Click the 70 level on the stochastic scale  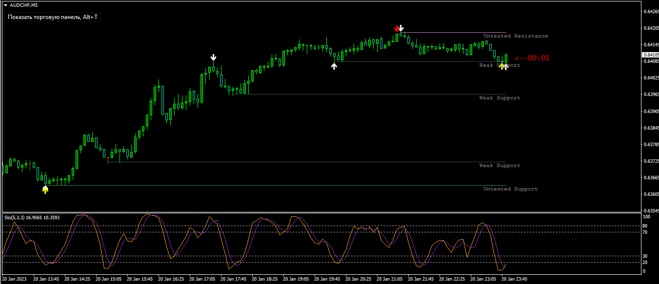click(646, 232)
